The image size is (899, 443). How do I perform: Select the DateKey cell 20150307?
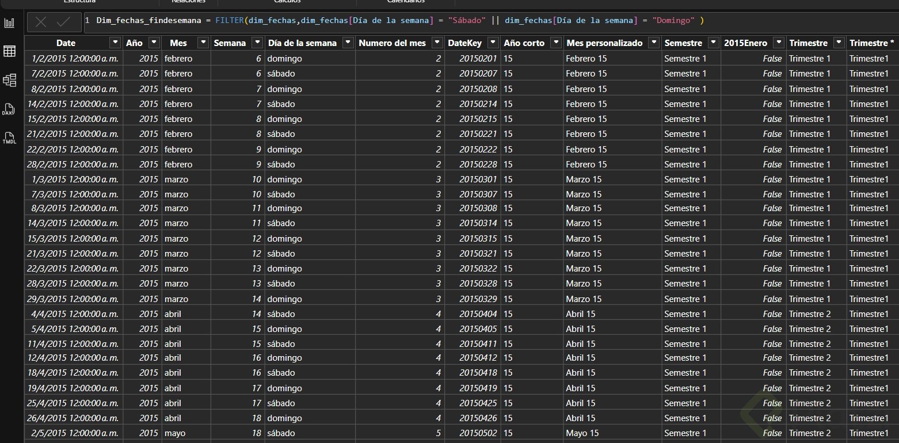(x=473, y=194)
